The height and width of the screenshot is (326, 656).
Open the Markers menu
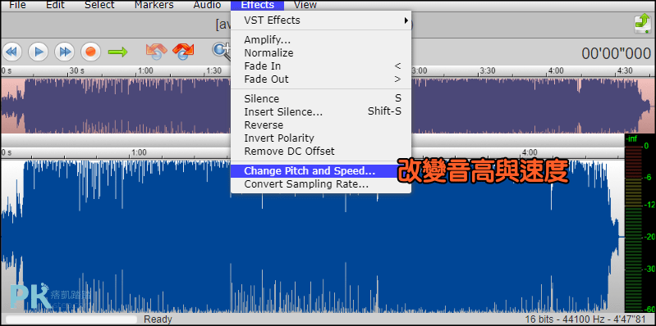point(154,5)
